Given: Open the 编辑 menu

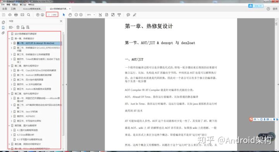Looking at the screenshot, I should point(8,4).
